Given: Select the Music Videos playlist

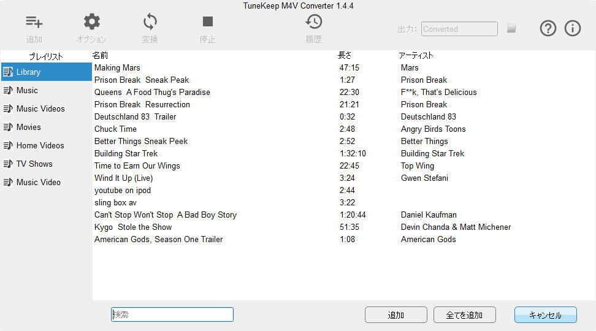Looking at the screenshot, I should (x=47, y=108).
